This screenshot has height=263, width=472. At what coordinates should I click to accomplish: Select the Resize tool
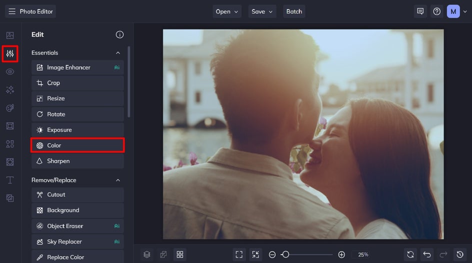click(77, 99)
